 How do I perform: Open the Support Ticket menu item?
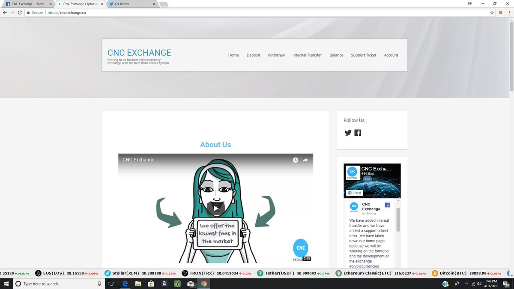pos(364,55)
